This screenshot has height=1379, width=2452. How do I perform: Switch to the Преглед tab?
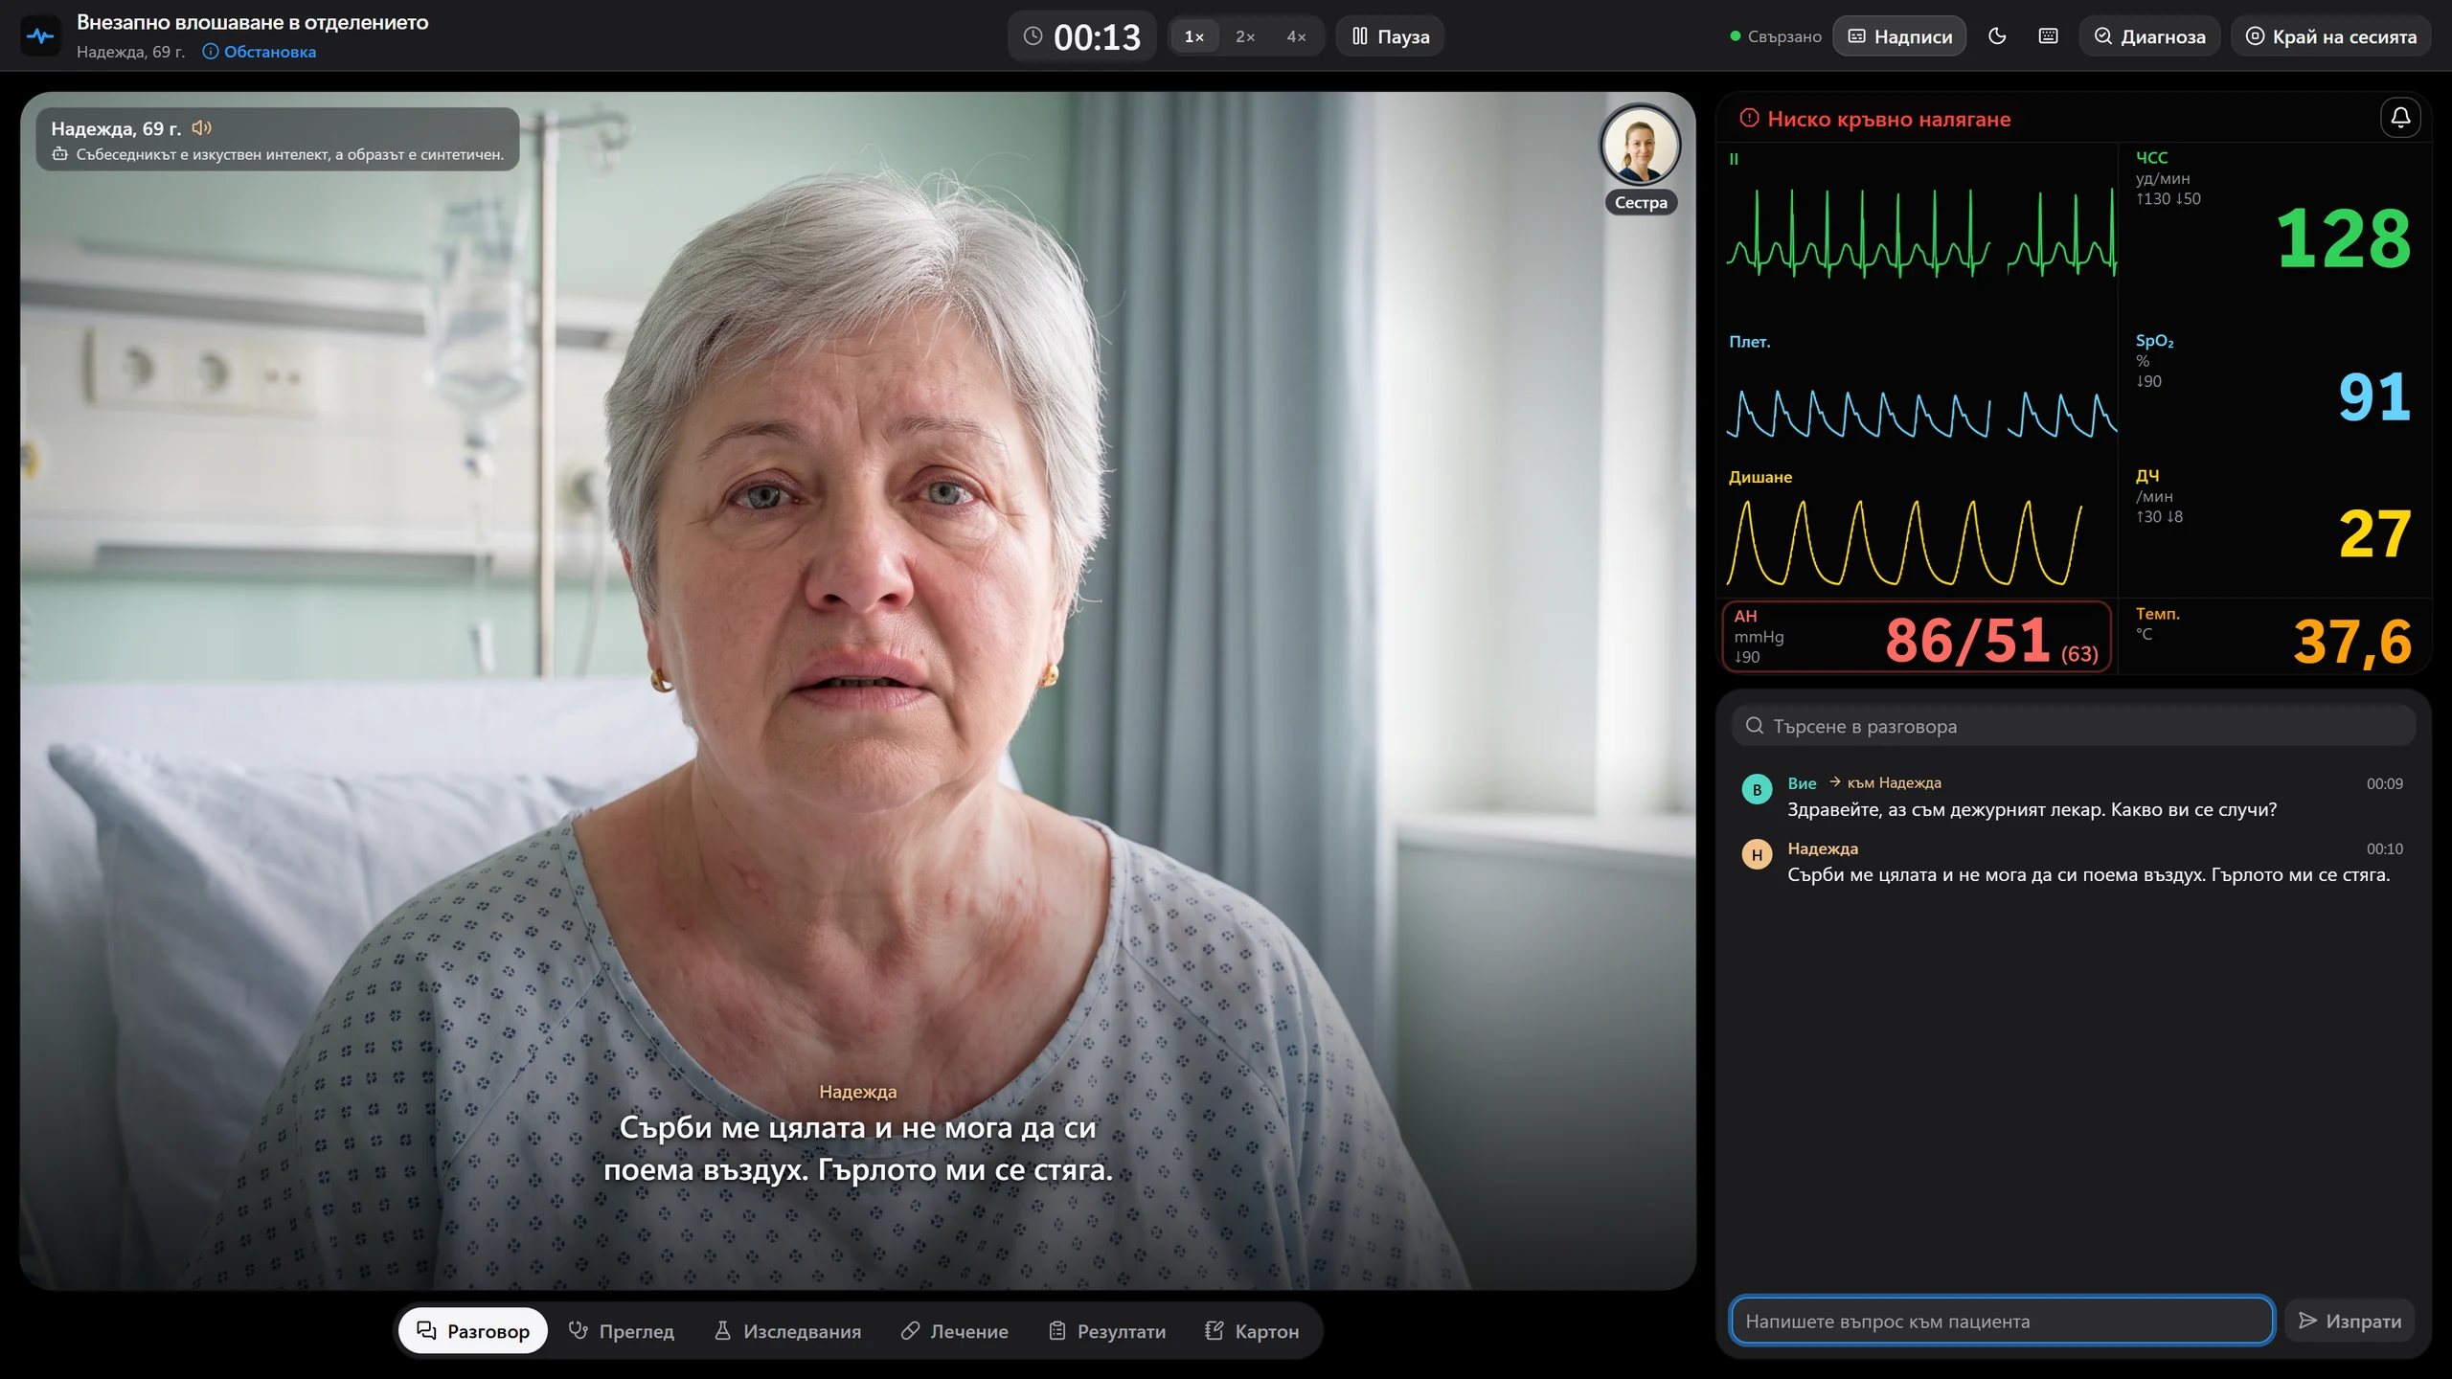tap(622, 1331)
